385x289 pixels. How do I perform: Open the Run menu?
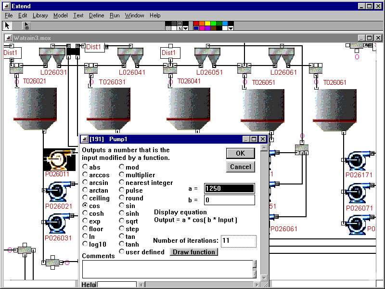click(x=115, y=15)
